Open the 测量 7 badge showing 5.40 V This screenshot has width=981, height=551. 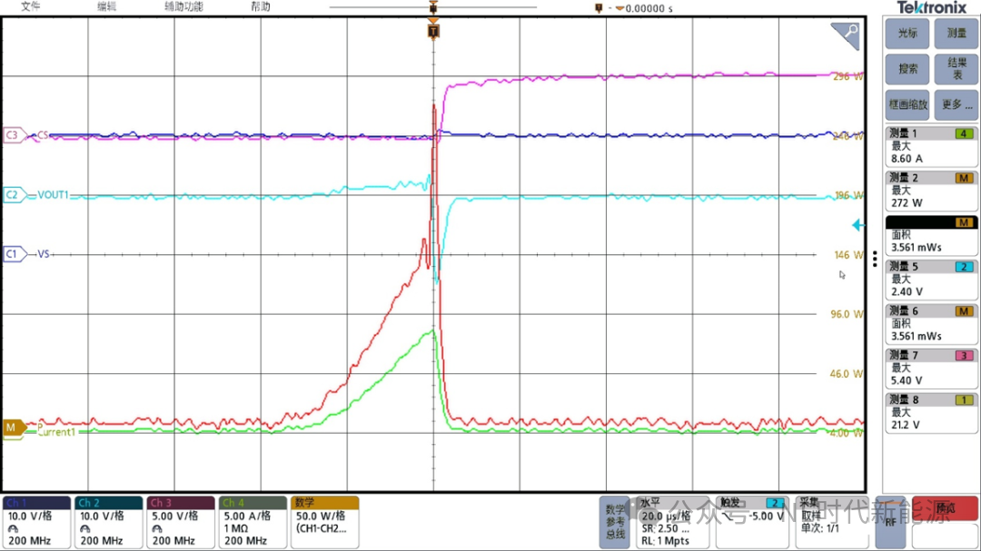pos(931,368)
